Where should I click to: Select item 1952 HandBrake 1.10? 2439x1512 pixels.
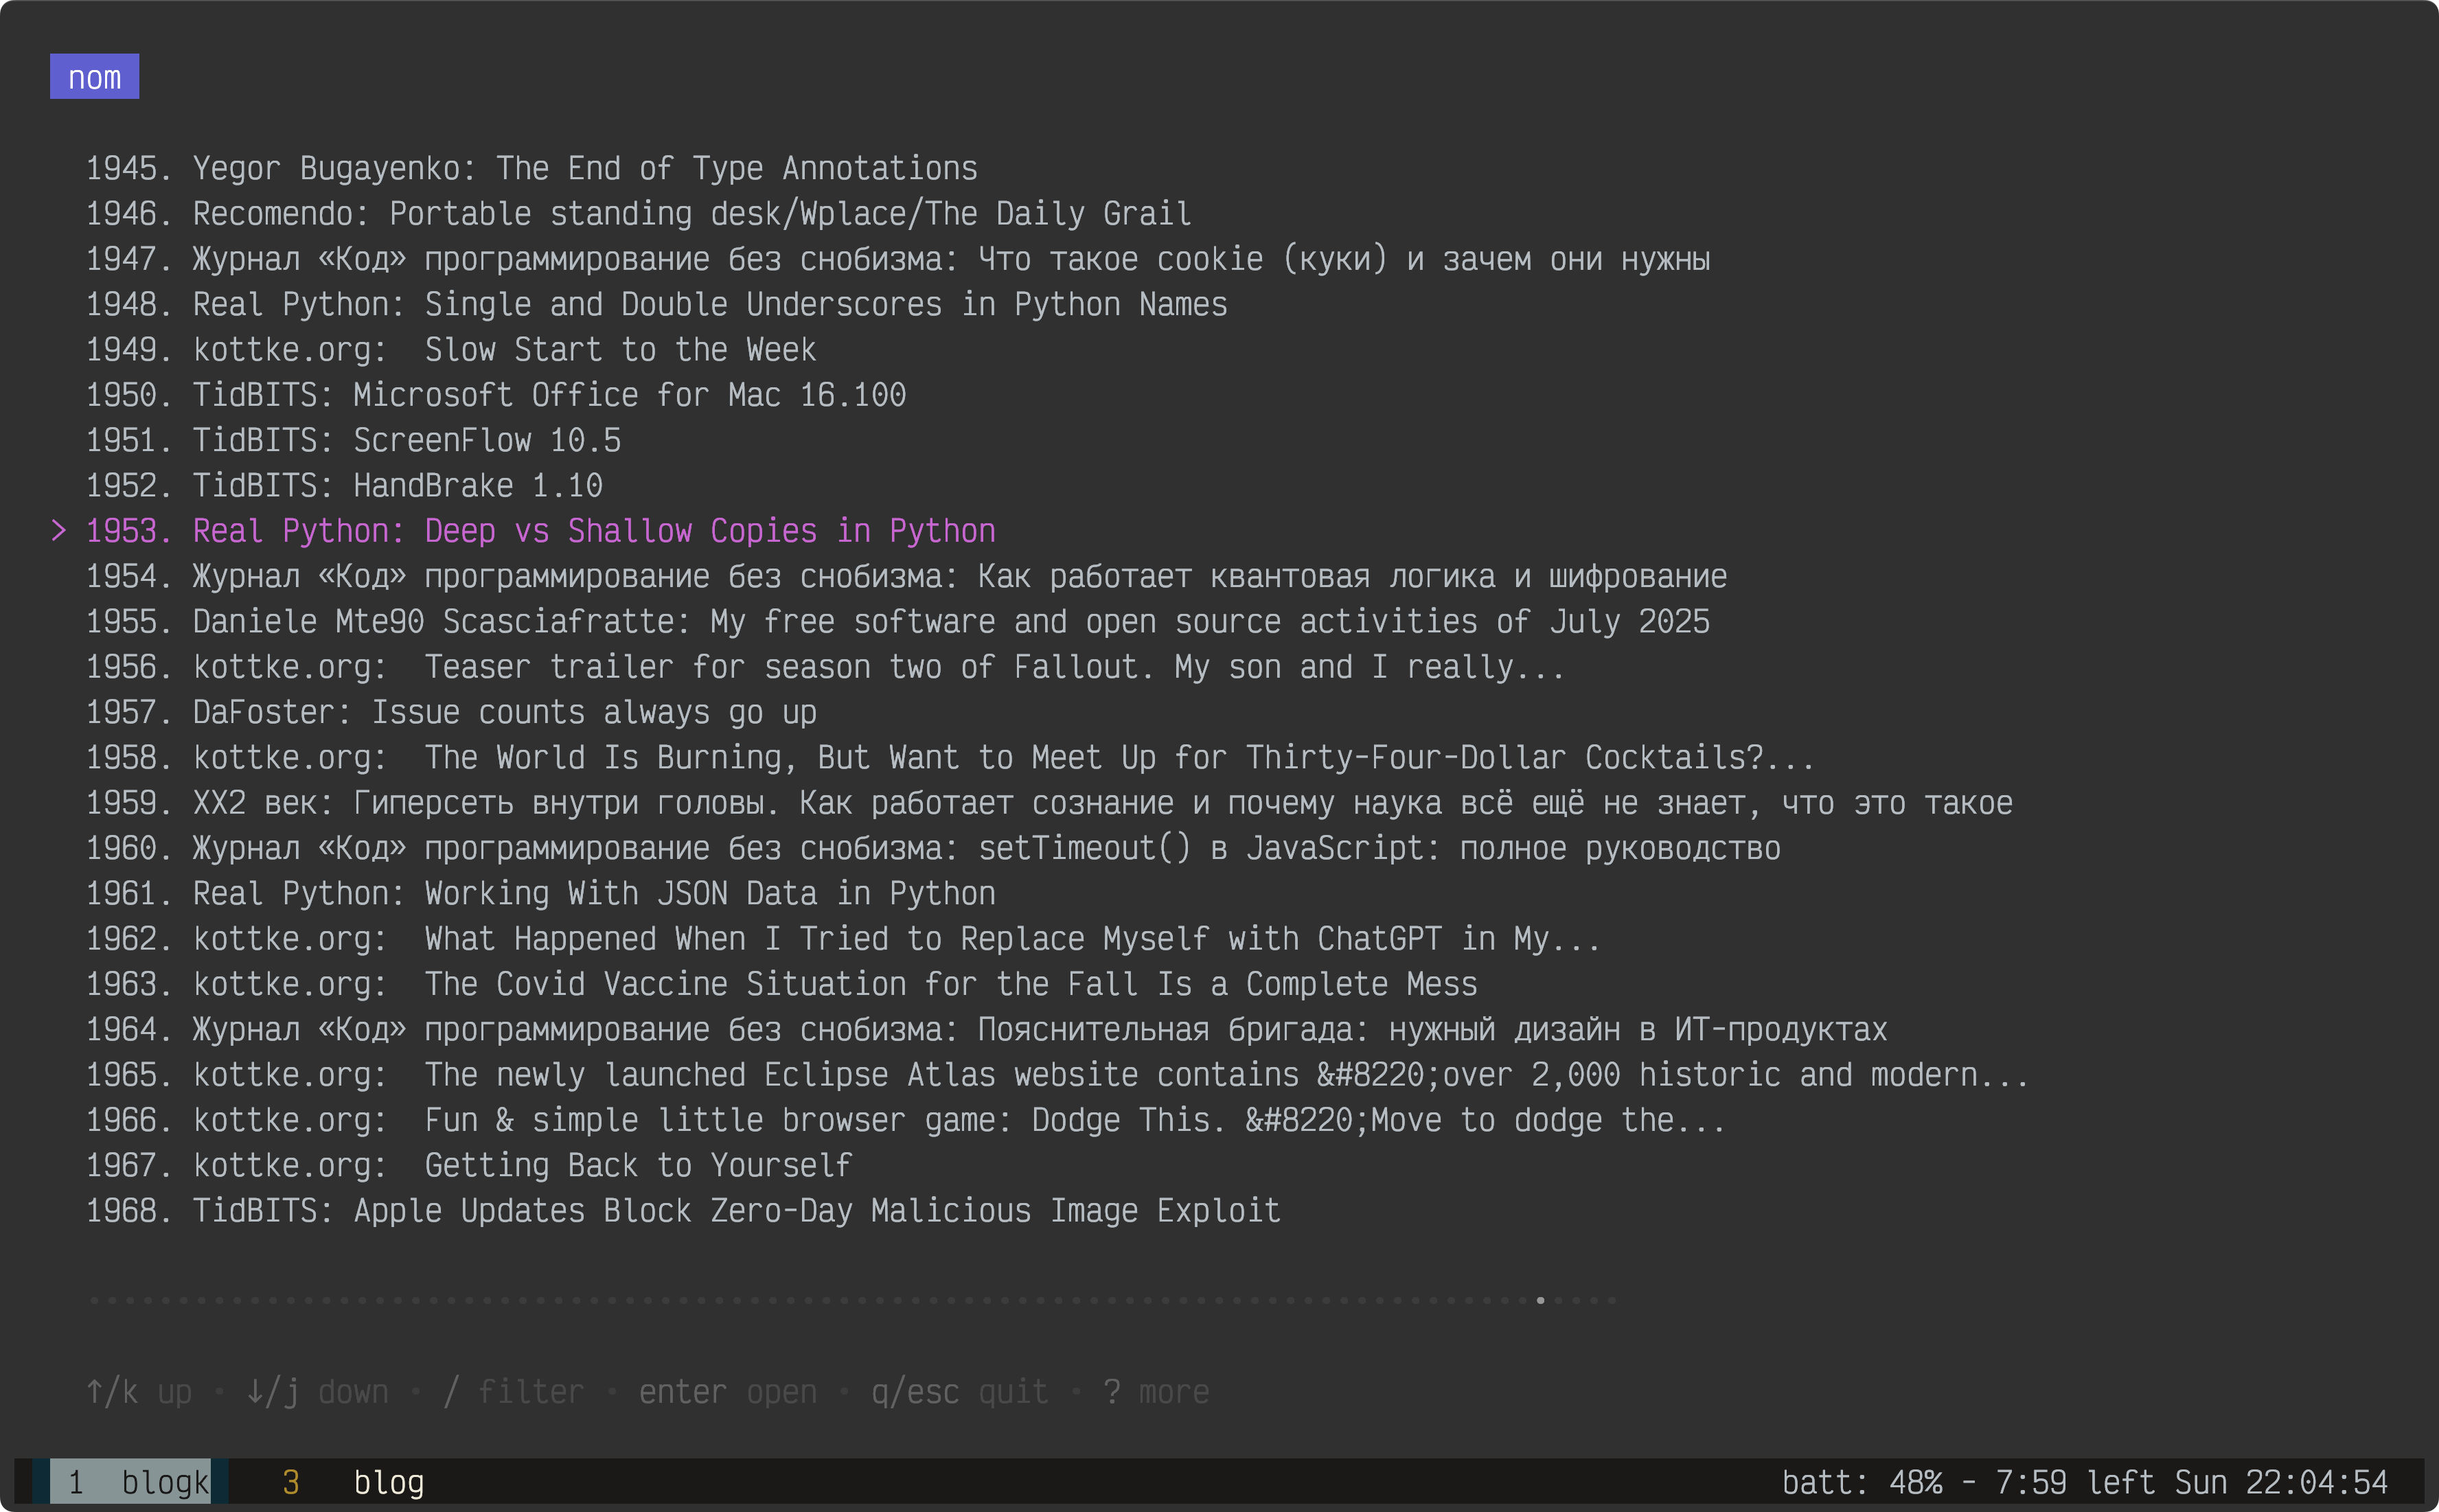point(344,485)
